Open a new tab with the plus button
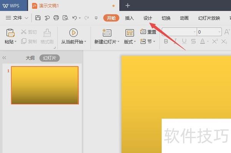The image size is (231, 153). [128, 6]
